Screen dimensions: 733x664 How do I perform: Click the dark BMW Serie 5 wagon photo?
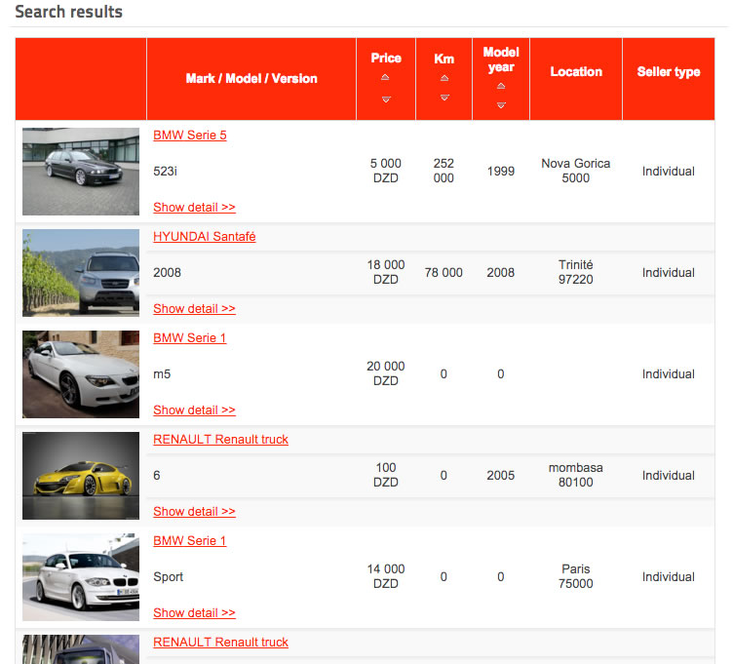click(81, 172)
